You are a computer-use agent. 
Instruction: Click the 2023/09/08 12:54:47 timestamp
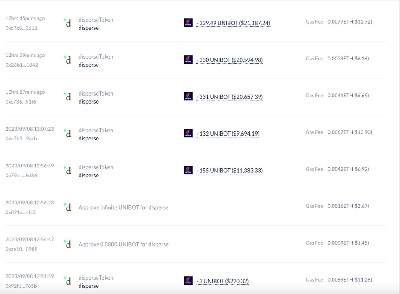(x=30, y=239)
